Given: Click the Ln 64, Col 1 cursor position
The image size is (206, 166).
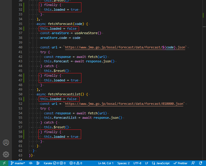Looking at the screenshot, I should (x=106, y=163).
